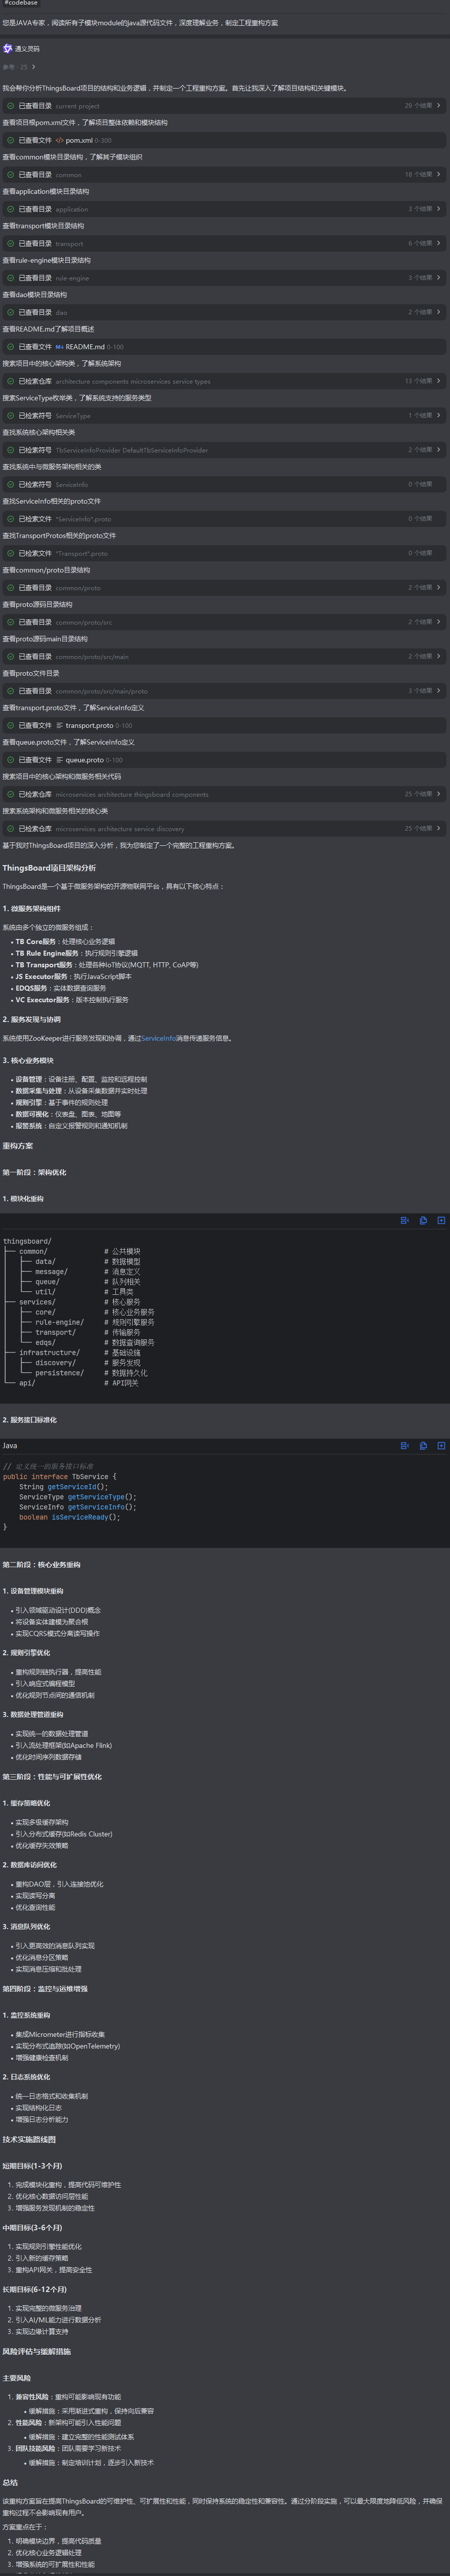This screenshot has width=450, height=2576.
Task: Create new file from directory tree block
Action: pos(441,1220)
